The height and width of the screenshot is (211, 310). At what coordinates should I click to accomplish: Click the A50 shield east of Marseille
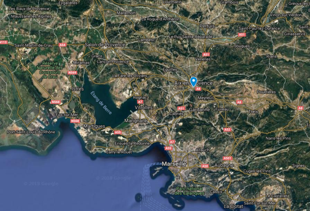205,166
